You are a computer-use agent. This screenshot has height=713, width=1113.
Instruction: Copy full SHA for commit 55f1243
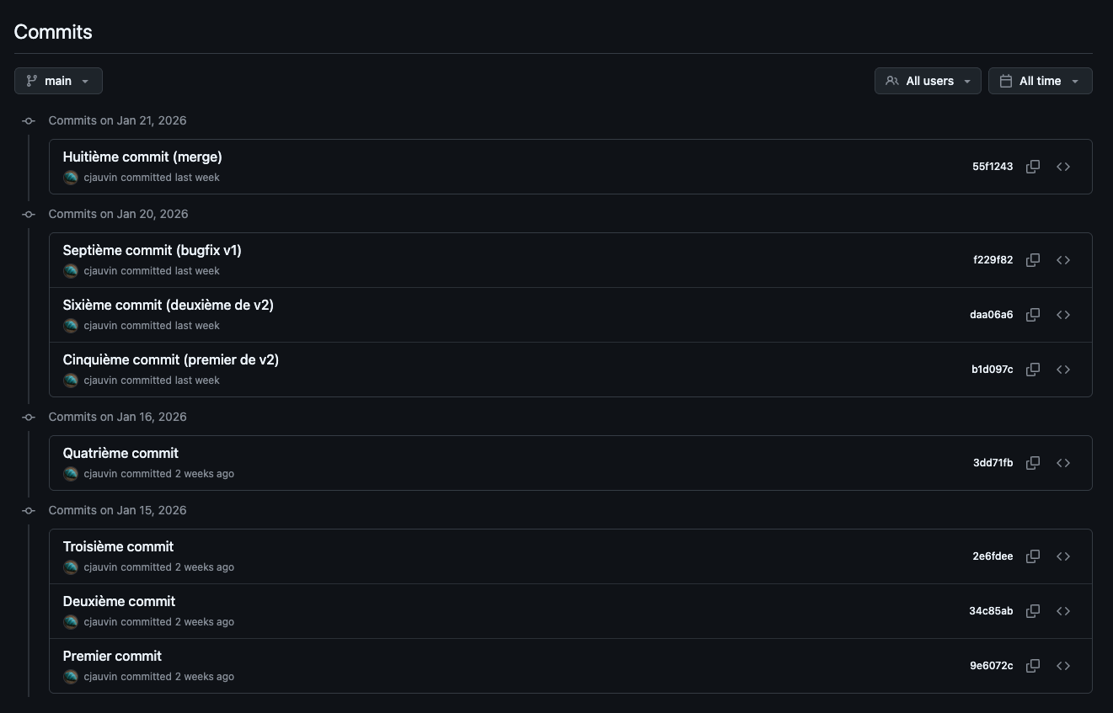tap(1032, 167)
